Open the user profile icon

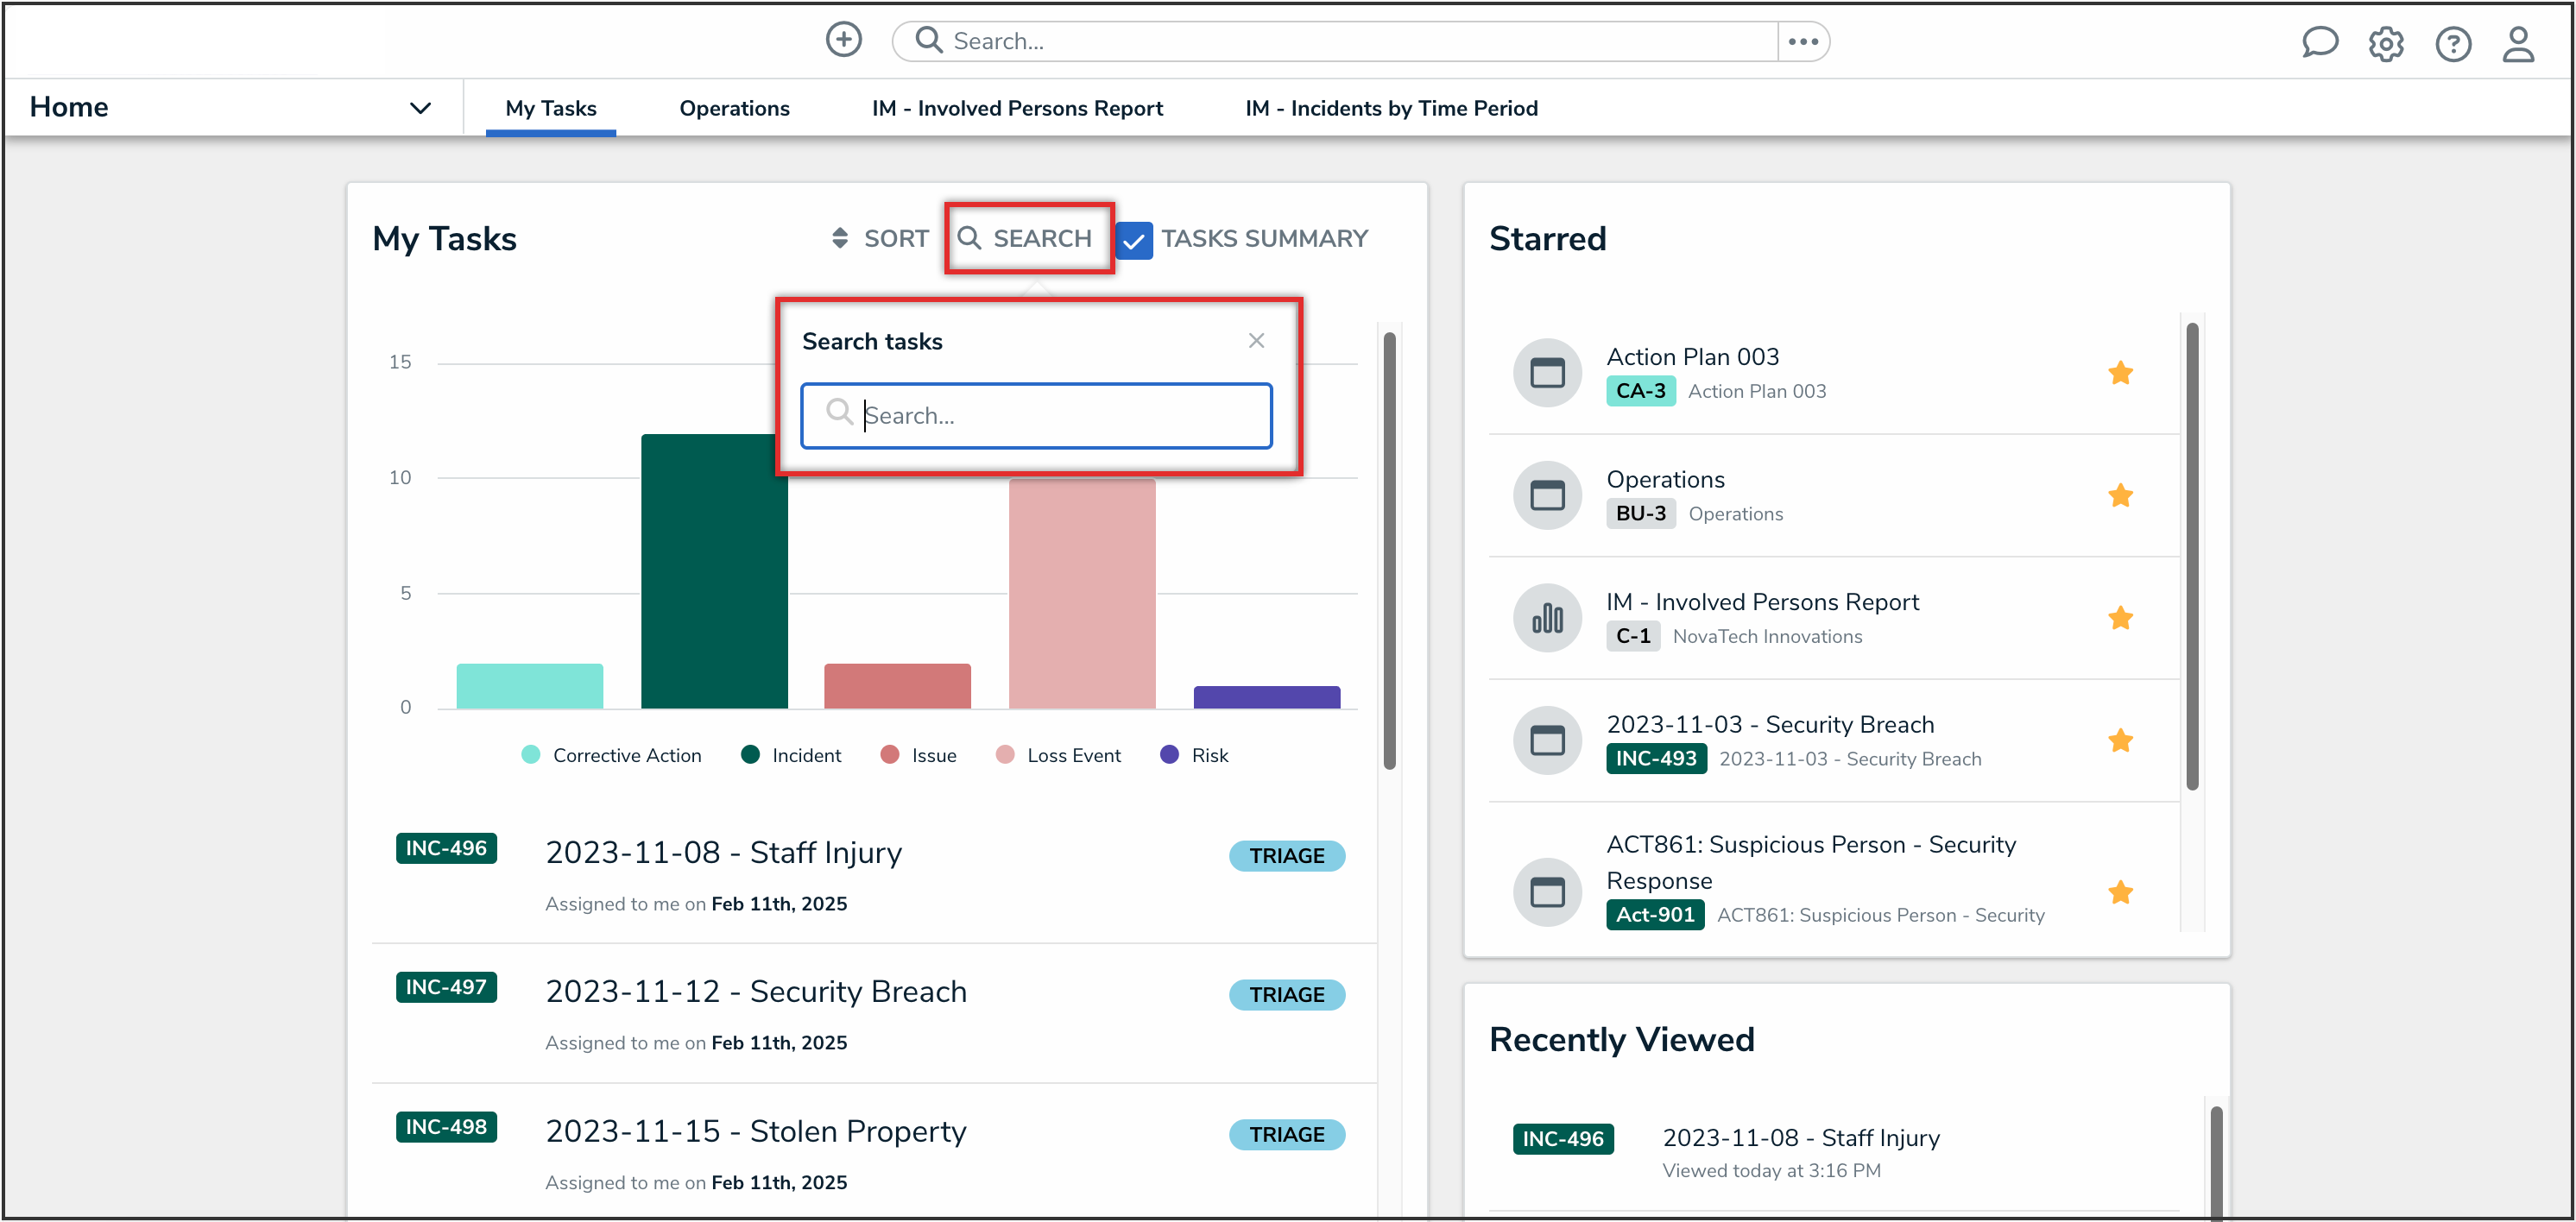tap(2518, 44)
